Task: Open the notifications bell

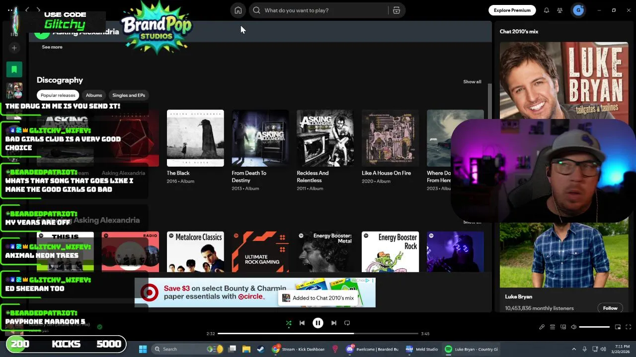Action: coord(546,10)
